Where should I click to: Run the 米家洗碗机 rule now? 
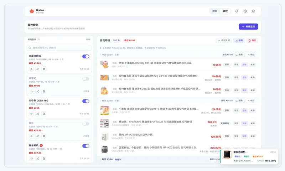31,69
